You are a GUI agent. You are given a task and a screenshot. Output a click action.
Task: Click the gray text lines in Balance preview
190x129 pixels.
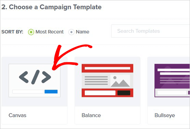[96, 80]
